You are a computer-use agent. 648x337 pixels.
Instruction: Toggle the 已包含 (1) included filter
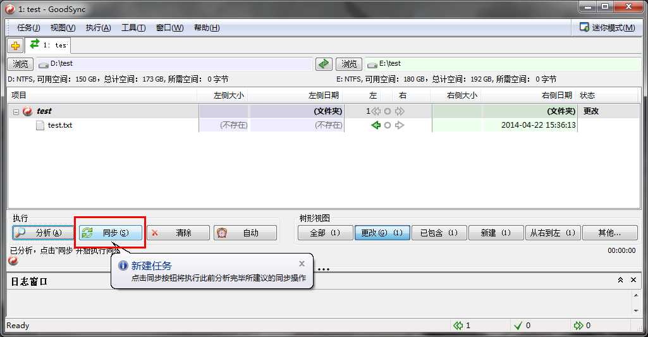click(x=439, y=233)
